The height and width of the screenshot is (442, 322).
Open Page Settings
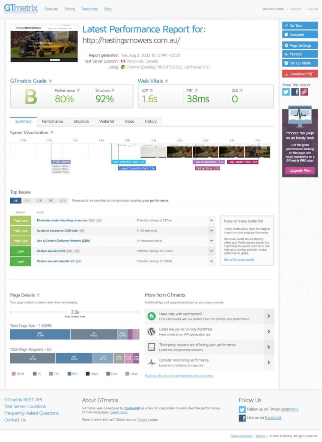point(300,45)
